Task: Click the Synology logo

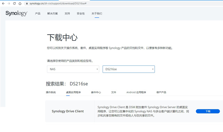Action: [x=16, y=13]
